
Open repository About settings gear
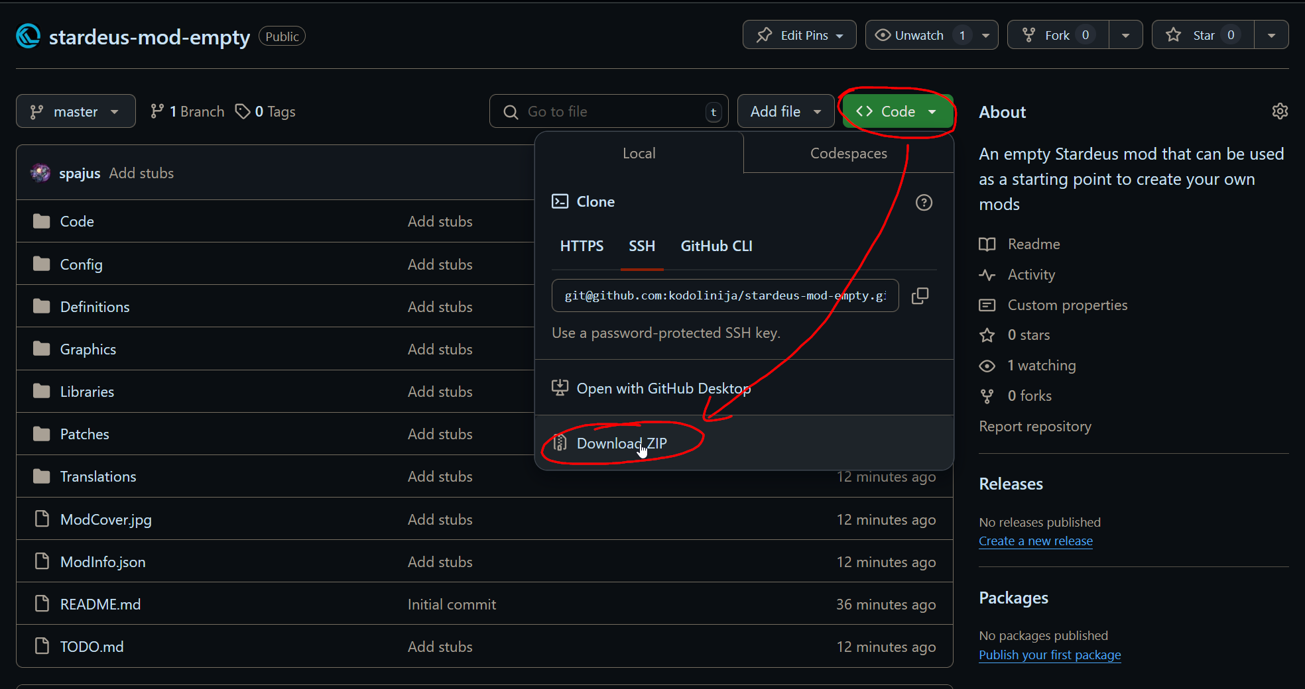(1280, 111)
